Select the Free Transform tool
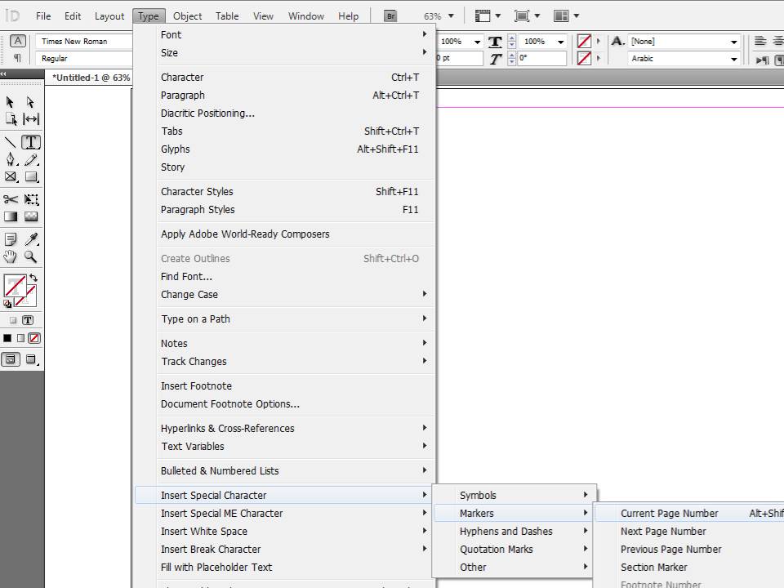 click(31, 199)
